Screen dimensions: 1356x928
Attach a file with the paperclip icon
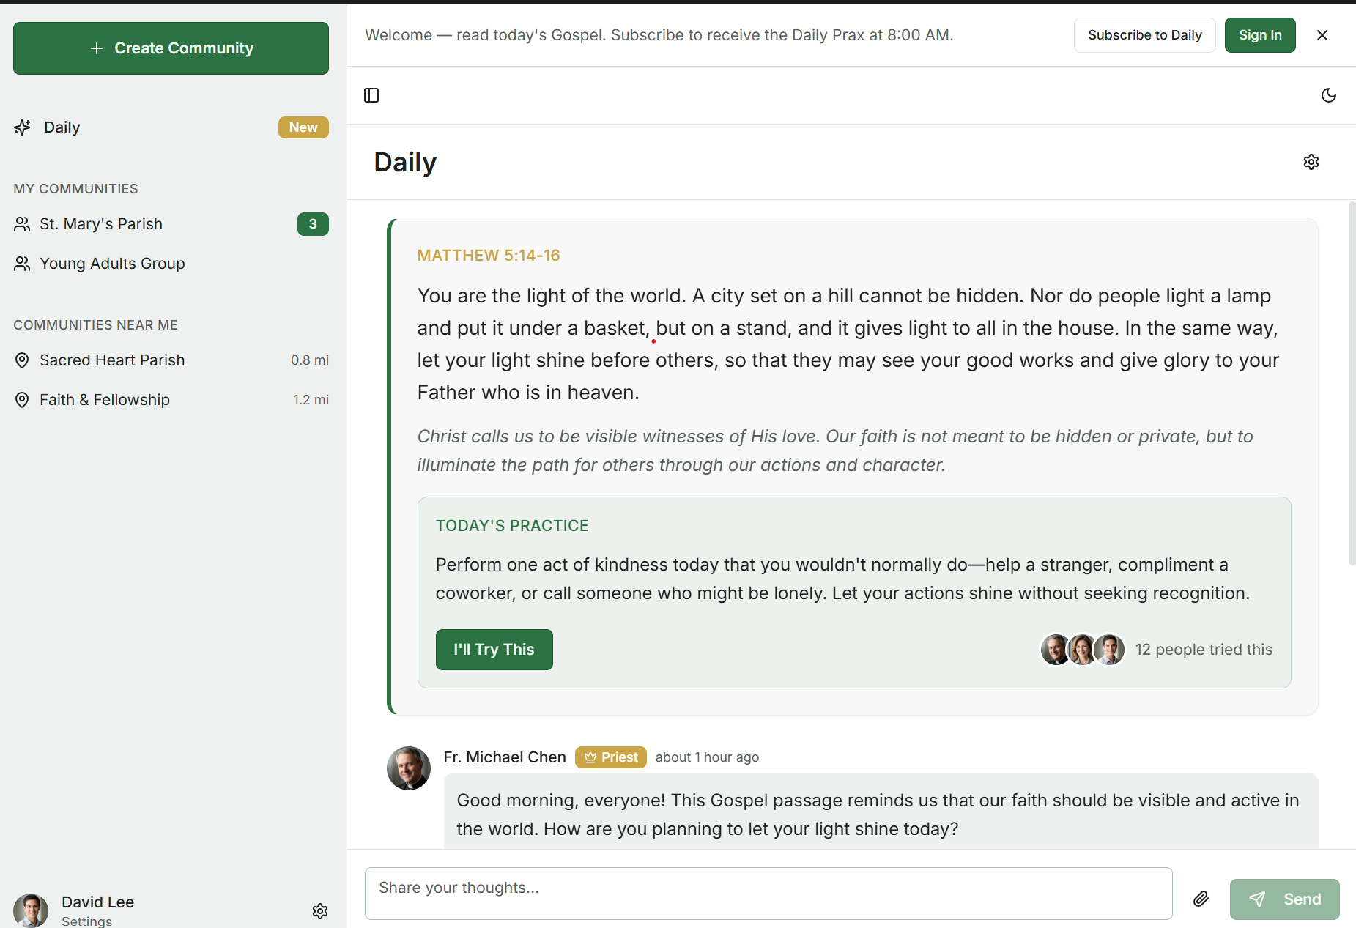[x=1201, y=899]
